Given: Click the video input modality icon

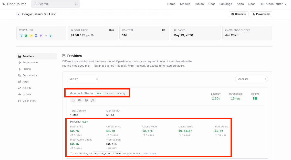Looking at the screenshot, I should point(31,35).
